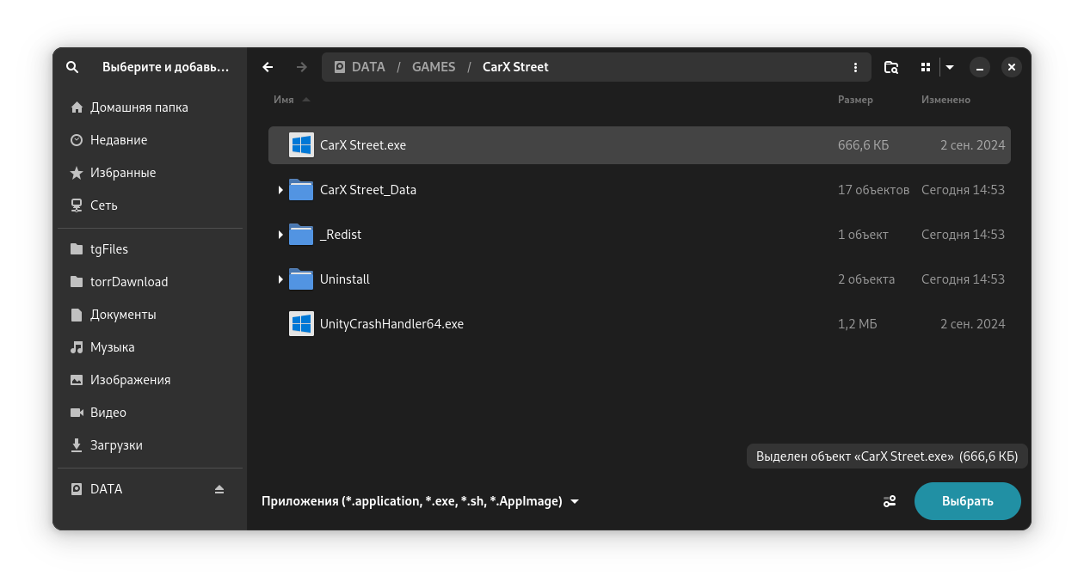Select UnityCrashHandler64.exe file name
The width and height of the screenshot is (1084, 588).
pos(391,324)
